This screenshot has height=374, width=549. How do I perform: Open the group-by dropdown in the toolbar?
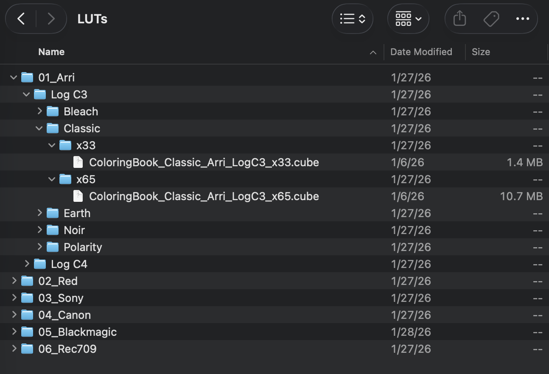coord(408,19)
